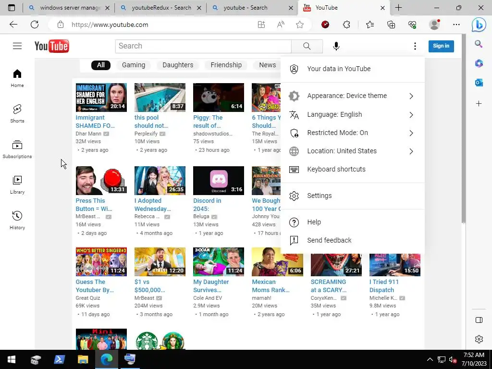
Task: Open Bing chat sidebar button
Action: (x=479, y=25)
